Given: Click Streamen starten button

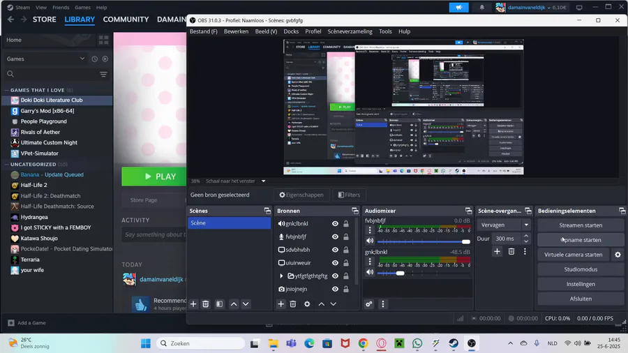Looking at the screenshot, I should [581, 225].
